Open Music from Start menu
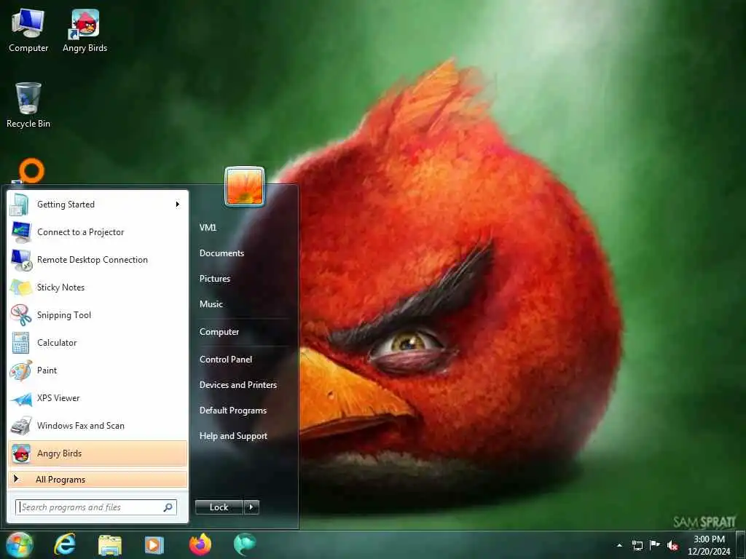Image resolution: width=746 pixels, height=559 pixels. (x=211, y=304)
